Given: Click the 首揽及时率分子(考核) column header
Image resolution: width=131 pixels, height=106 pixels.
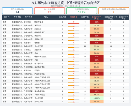Looking at the screenshot, I should (111, 18).
